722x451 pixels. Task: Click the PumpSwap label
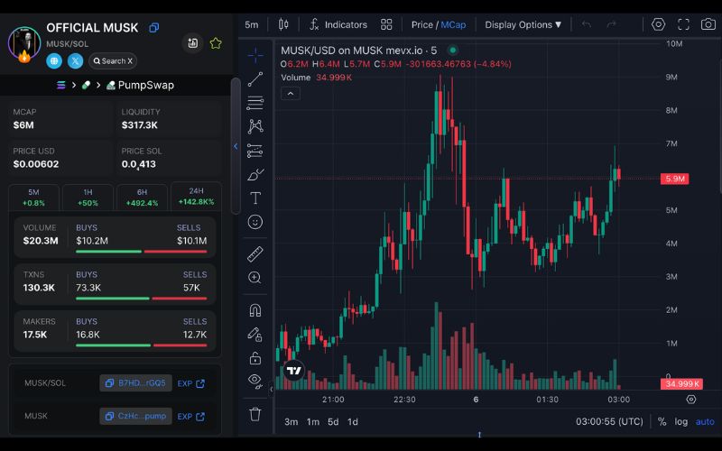[145, 85]
